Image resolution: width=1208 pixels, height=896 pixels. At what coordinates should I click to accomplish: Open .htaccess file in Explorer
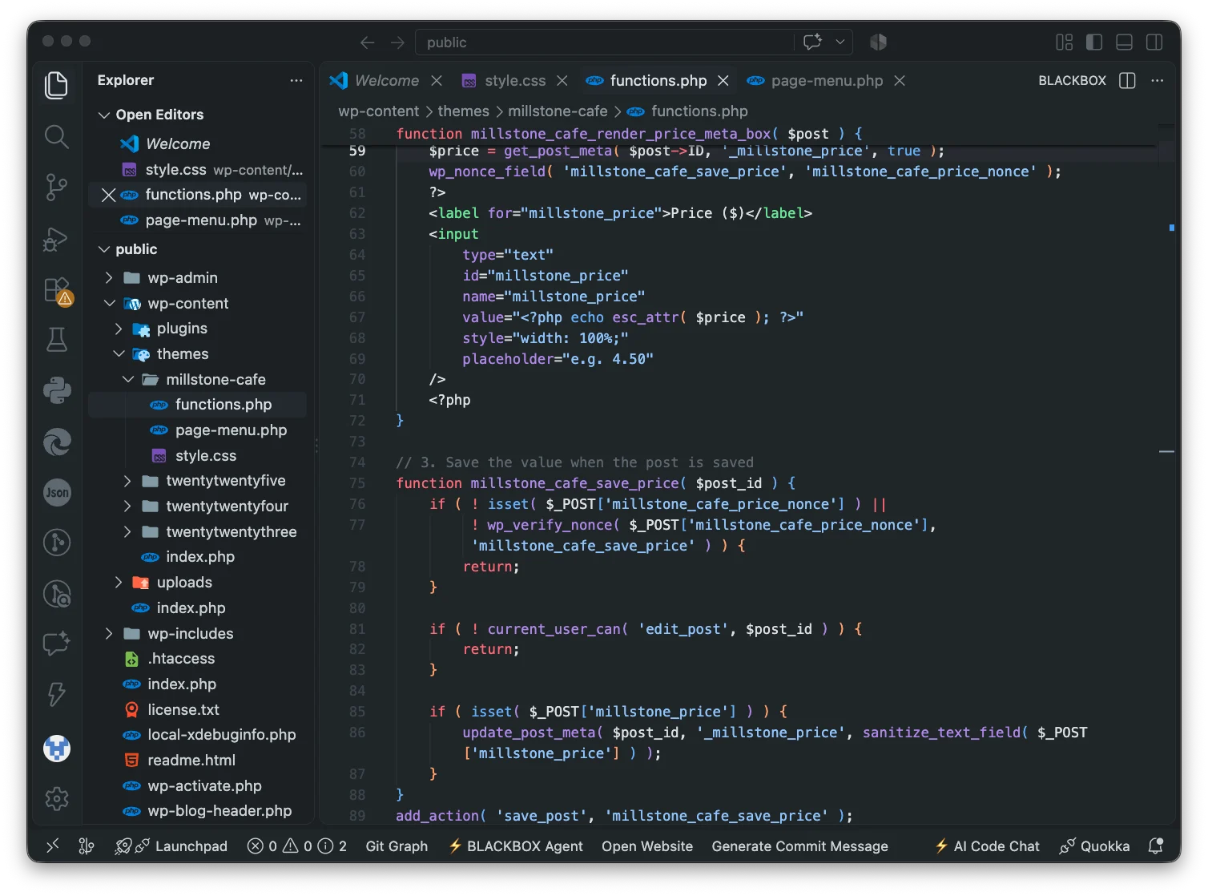[x=181, y=658]
